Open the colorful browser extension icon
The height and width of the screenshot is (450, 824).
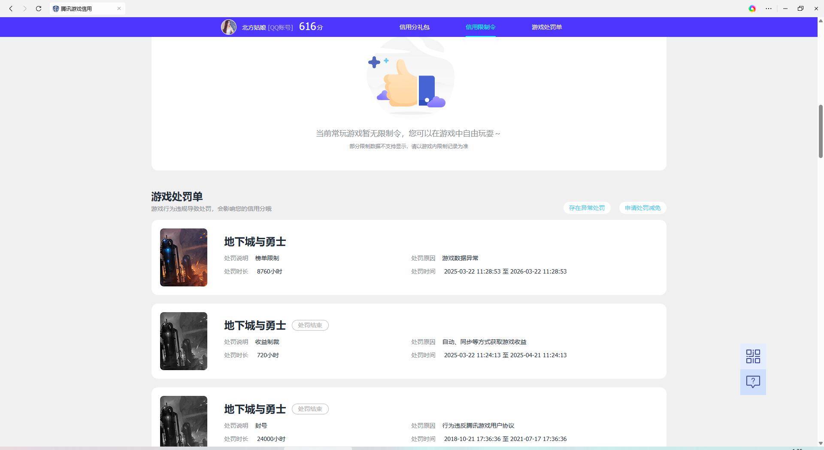[x=752, y=9]
